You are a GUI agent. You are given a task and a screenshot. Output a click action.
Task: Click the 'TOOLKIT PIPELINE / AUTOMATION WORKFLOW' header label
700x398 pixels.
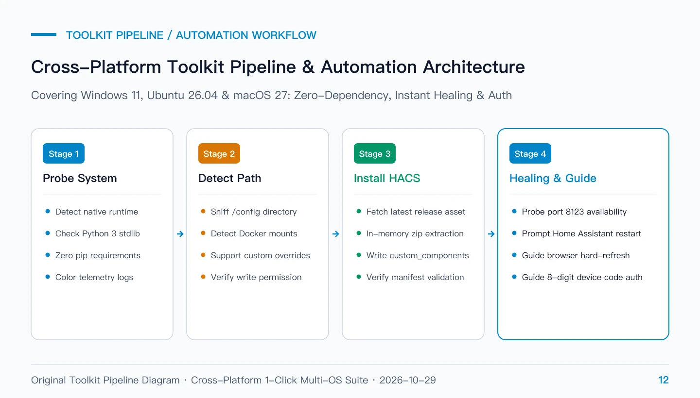(191, 35)
